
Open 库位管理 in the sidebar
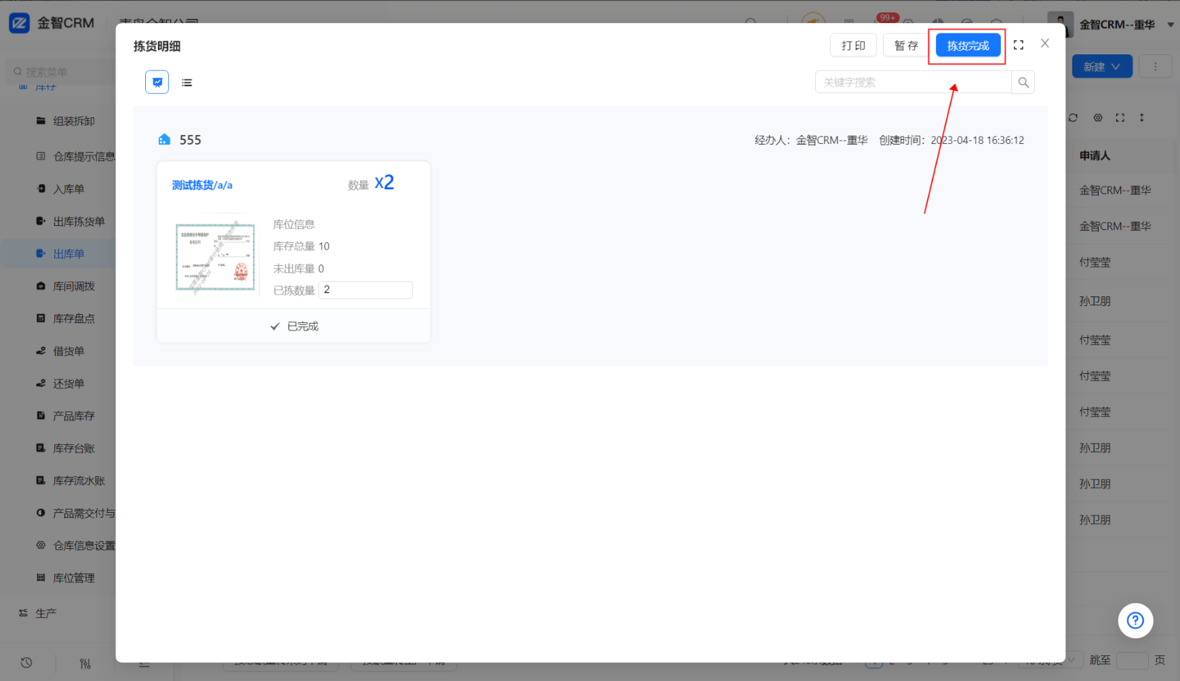tap(74, 578)
